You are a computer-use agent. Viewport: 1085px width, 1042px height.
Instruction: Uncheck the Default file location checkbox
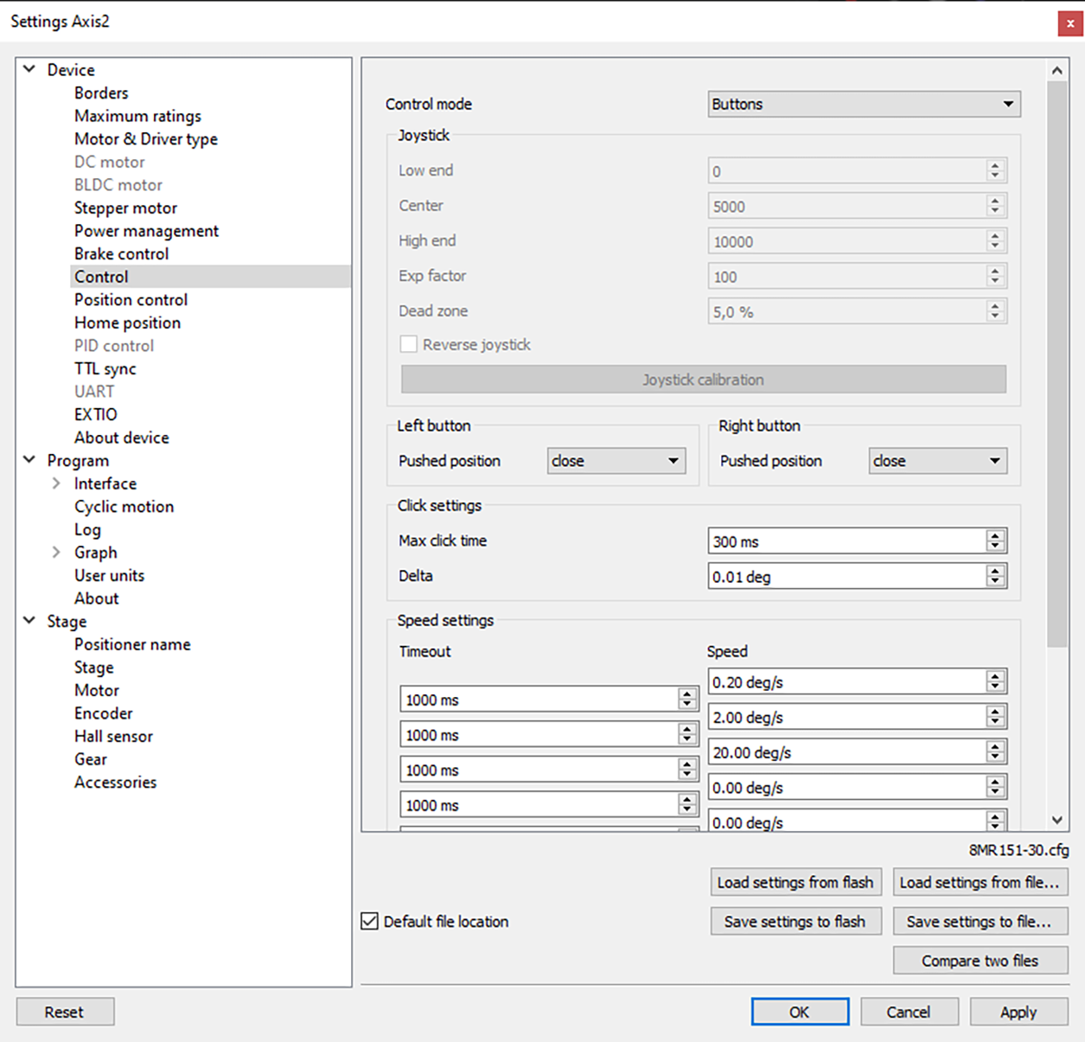370,921
